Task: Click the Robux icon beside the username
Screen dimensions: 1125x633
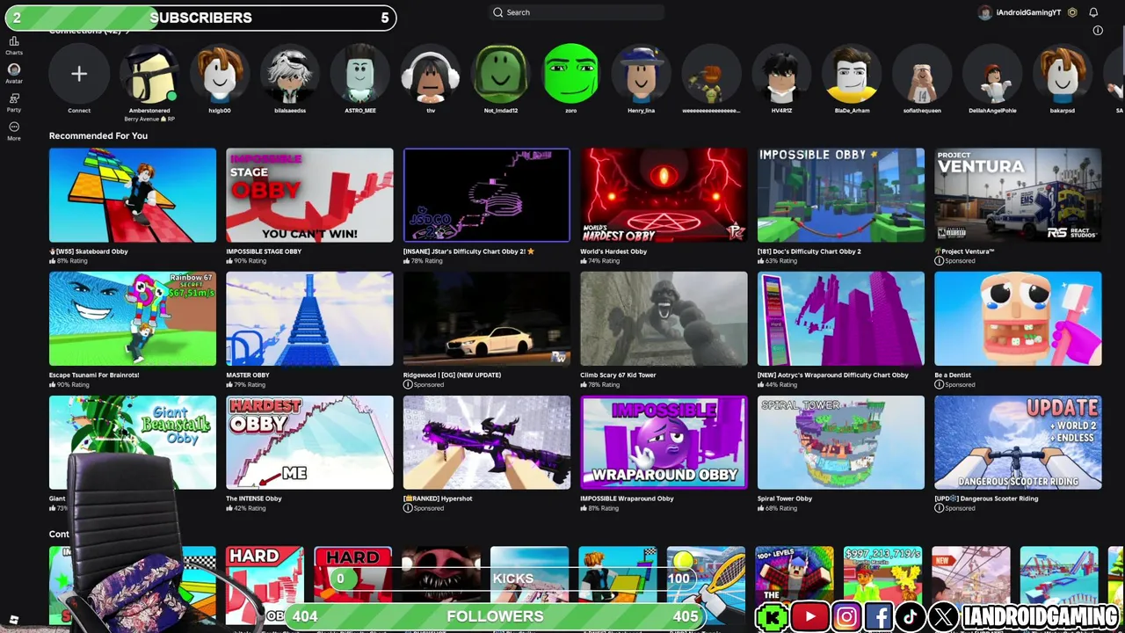Action: coord(1072,12)
